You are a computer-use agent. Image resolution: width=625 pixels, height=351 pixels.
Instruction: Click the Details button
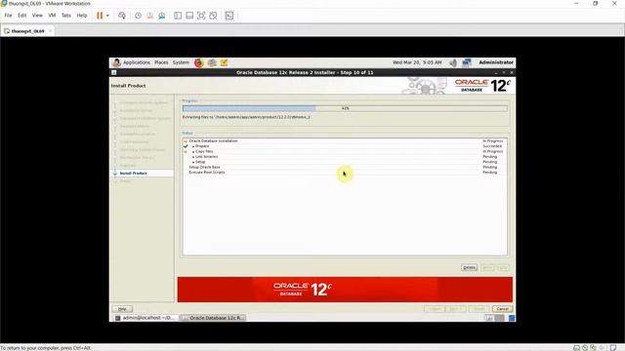point(469,267)
